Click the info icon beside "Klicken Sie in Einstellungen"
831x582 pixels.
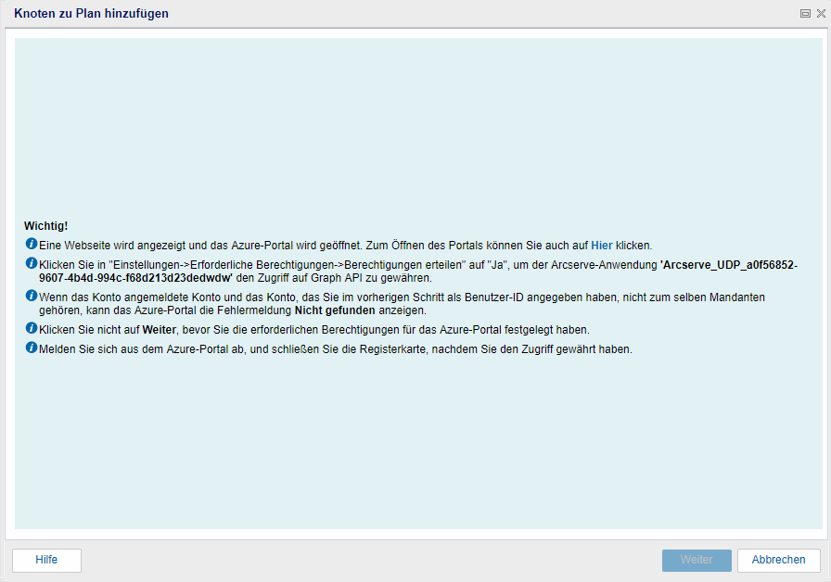point(32,264)
